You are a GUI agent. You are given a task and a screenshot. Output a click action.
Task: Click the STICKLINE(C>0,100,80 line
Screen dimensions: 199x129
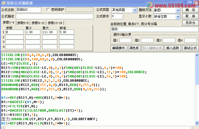[42, 59]
